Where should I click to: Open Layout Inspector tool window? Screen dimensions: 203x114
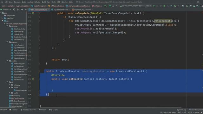196,110
